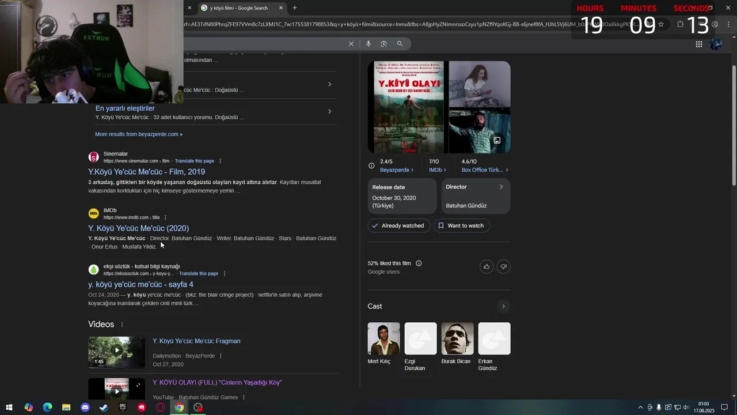Open 'En yararlı eleştiriler' link

point(125,108)
